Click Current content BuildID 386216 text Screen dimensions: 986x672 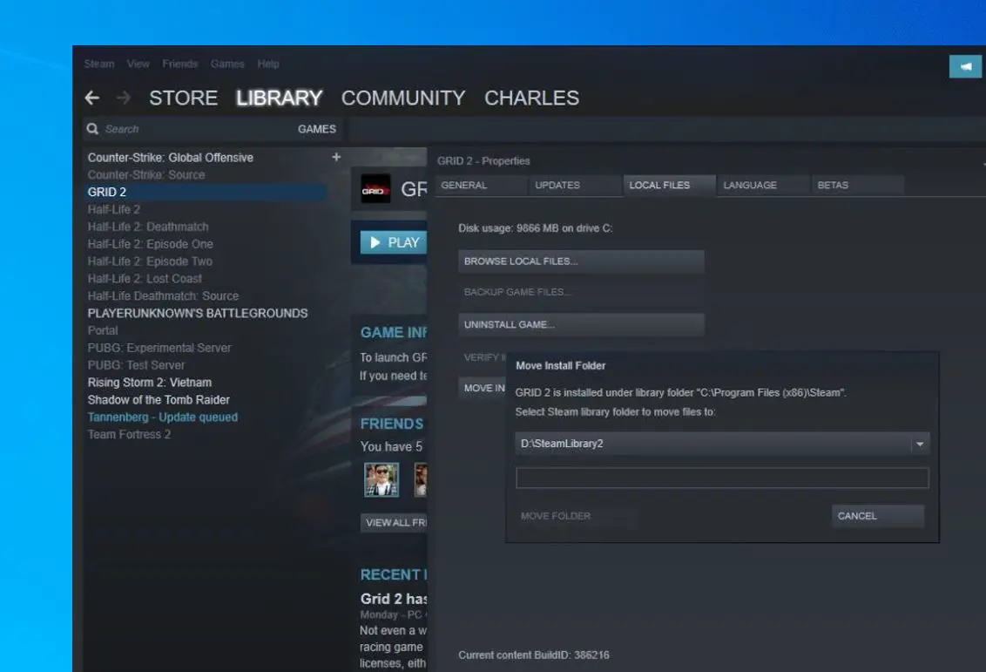tap(533, 655)
